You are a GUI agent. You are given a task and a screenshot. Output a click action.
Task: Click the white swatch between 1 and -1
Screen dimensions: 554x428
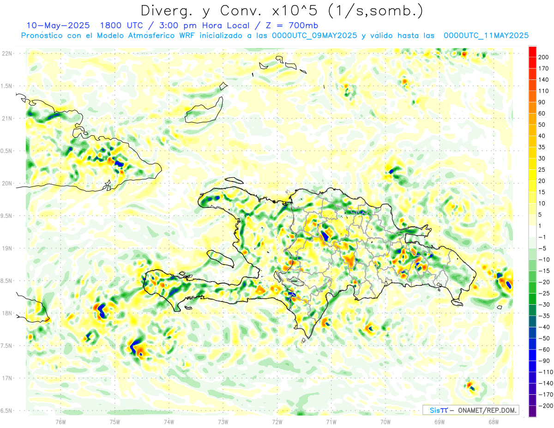(532, 232)
